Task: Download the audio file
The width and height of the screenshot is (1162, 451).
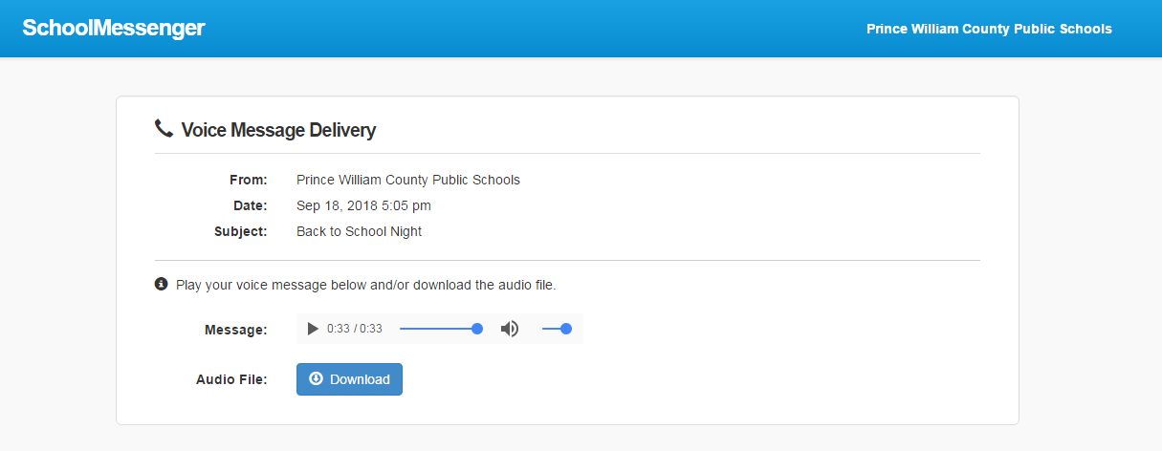Action: (x=349, y=379)
